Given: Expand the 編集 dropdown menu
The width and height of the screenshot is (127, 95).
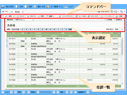Looking at the screenshot, I should (x=50, y=16).
